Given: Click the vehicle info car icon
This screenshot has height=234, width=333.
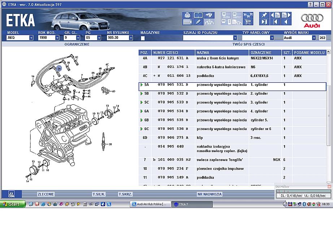Looking at the screenshot, I should [x=209, y=22].
